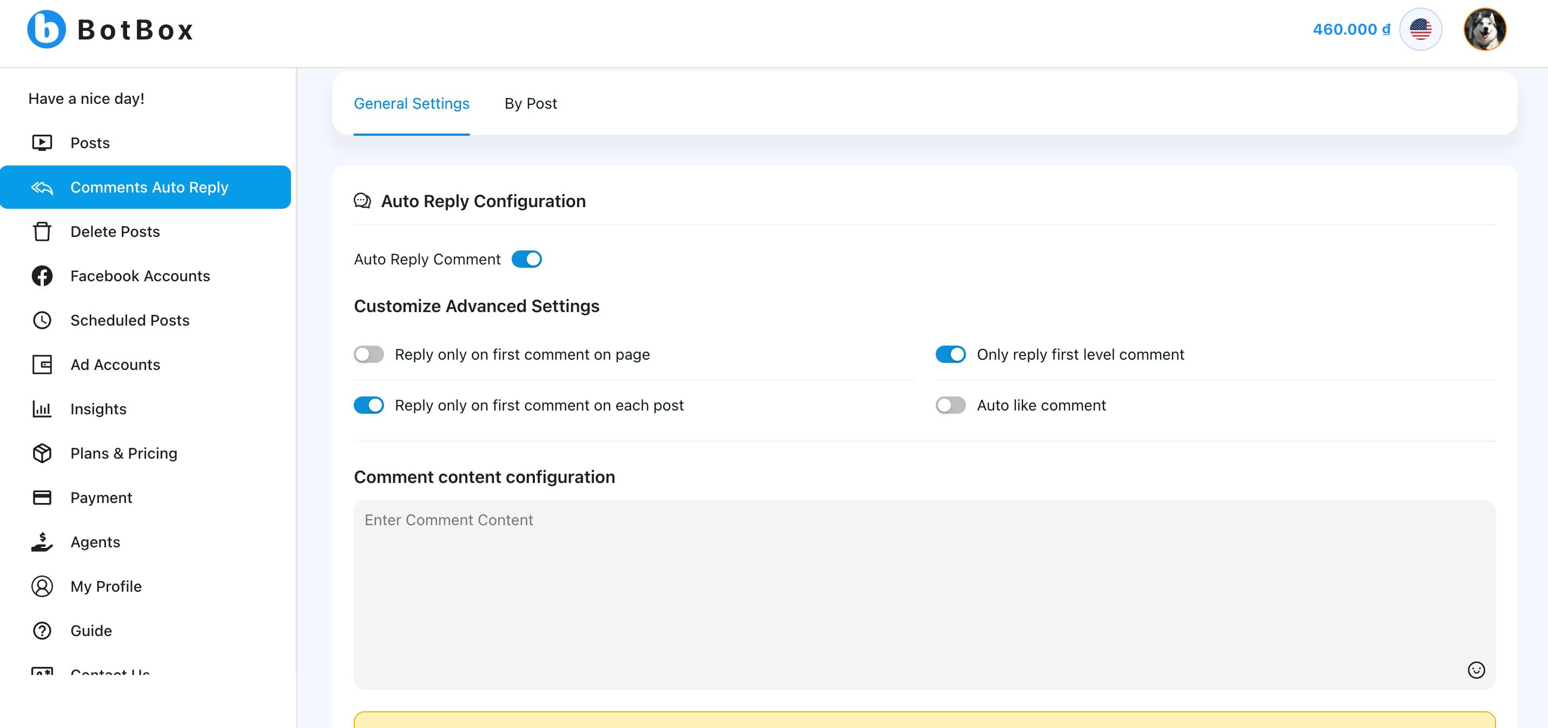Click the Insights bar chart icon
The height and width of the screenshot is (728, 1548).
pos(42,409)
